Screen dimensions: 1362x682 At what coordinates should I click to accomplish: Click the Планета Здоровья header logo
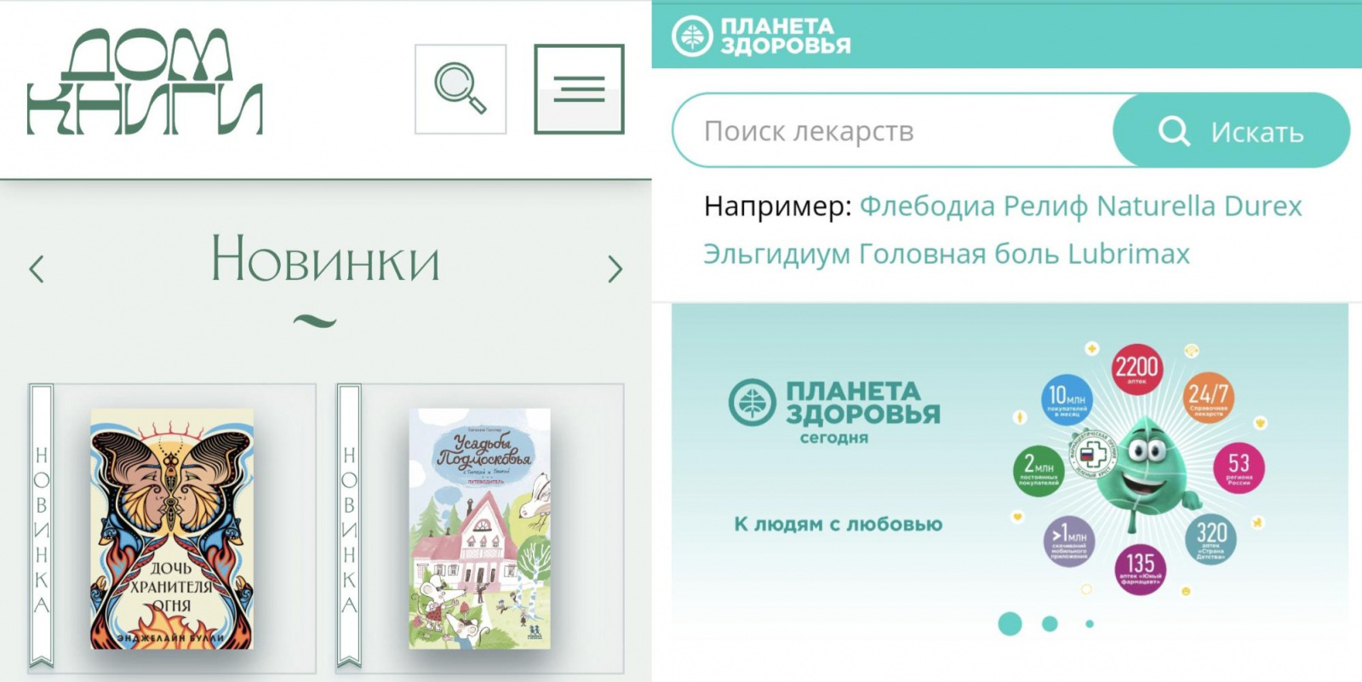pos(761,37)
